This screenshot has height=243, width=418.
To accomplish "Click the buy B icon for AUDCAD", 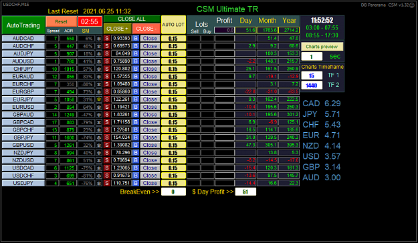I will pyautogui.click(x=136, y=38).
